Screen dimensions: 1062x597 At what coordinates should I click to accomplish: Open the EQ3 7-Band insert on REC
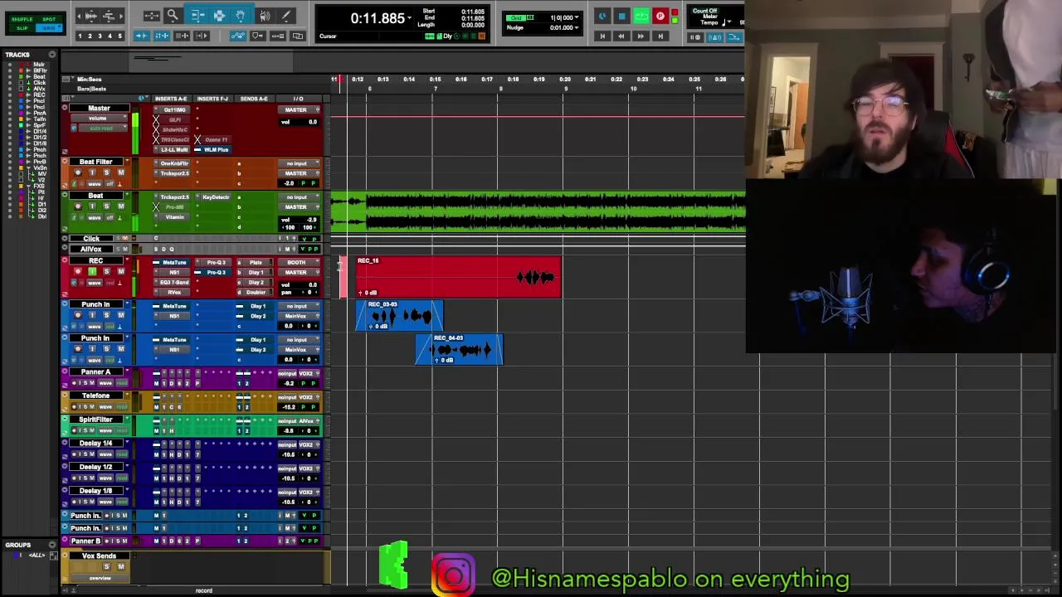point(175,282)
